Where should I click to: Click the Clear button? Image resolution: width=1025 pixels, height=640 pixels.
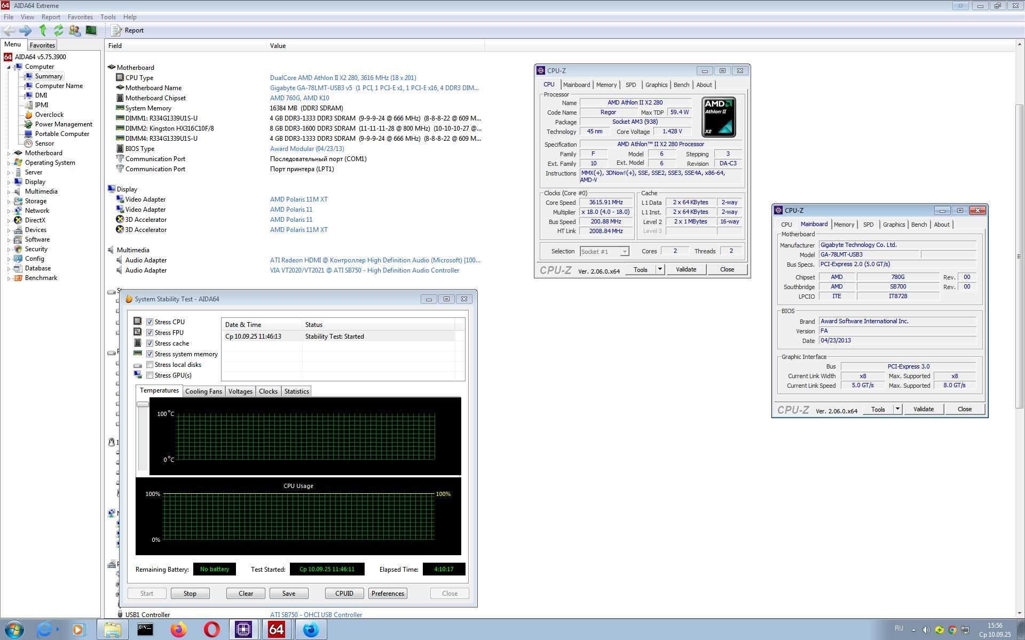(246, 594)
